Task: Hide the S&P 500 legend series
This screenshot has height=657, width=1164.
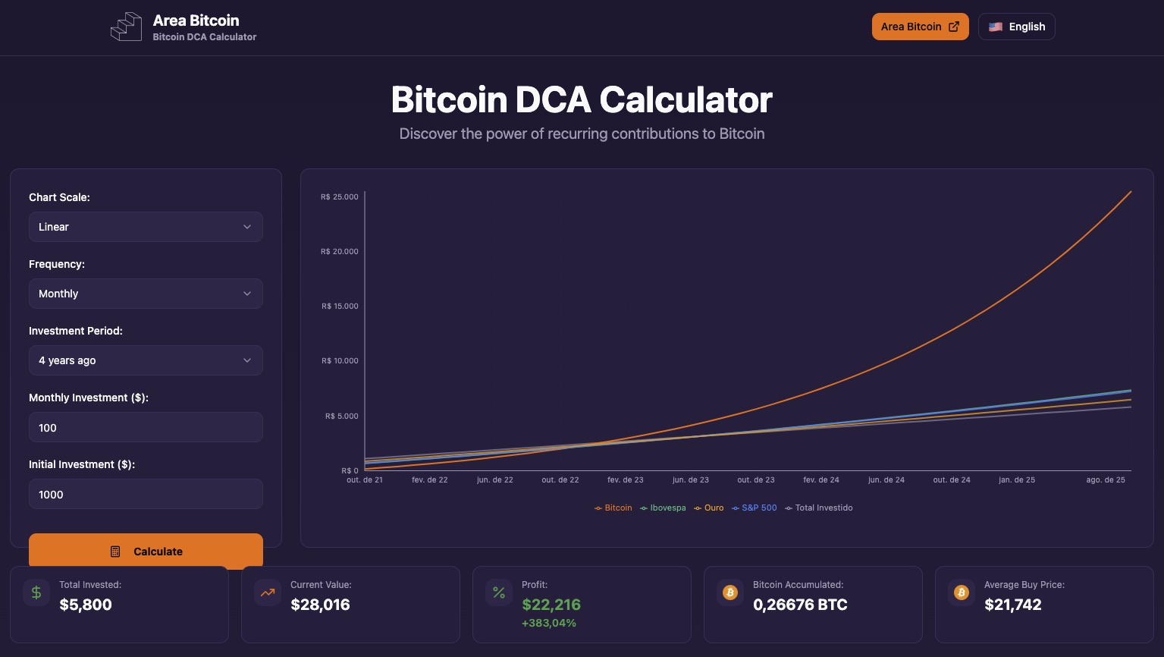Action: (x=755, y=508)
